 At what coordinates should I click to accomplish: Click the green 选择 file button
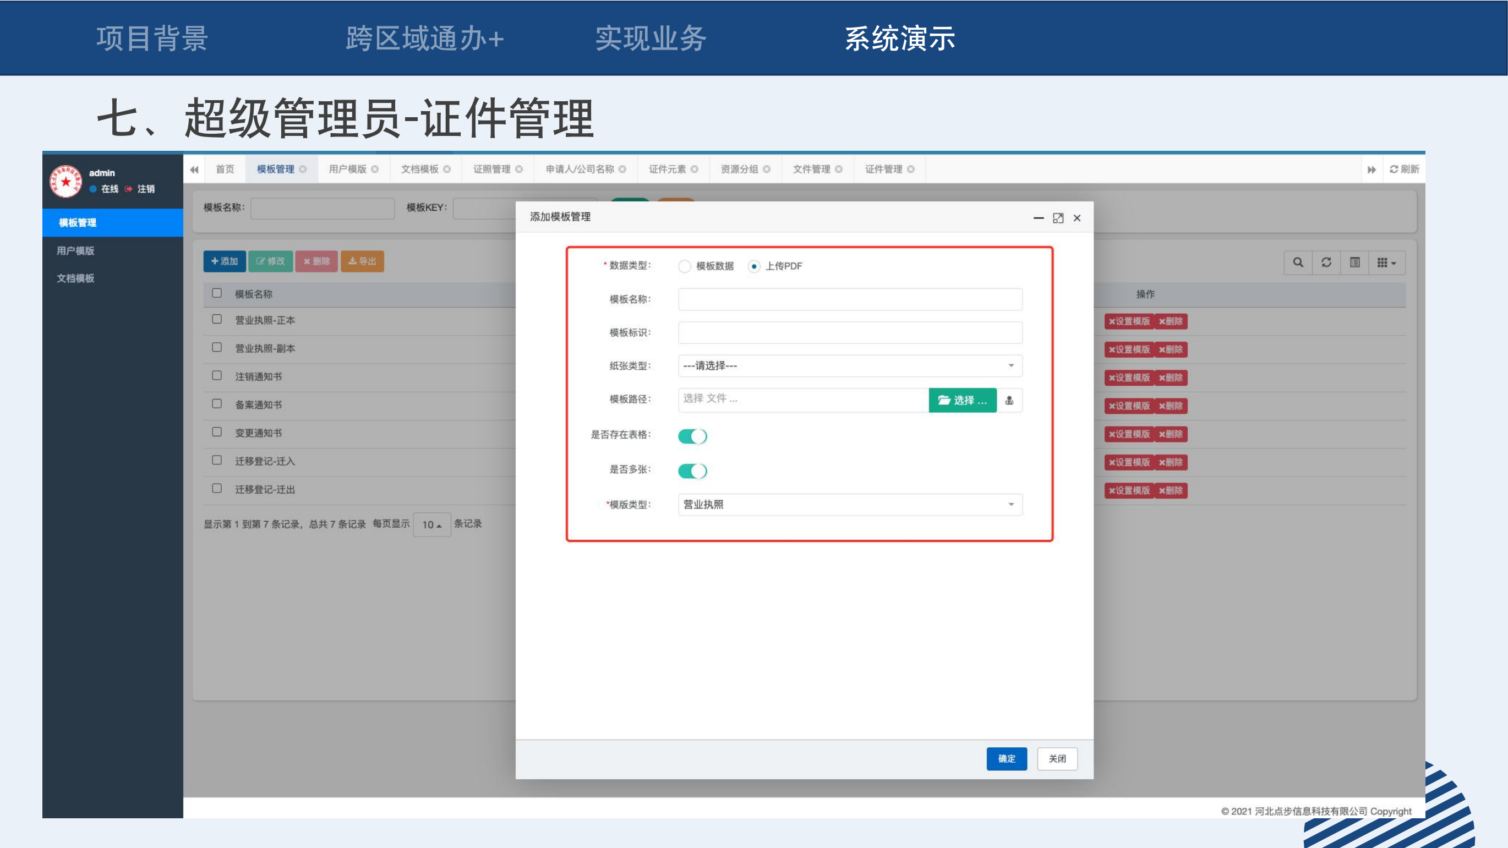(x=962, y=400)
